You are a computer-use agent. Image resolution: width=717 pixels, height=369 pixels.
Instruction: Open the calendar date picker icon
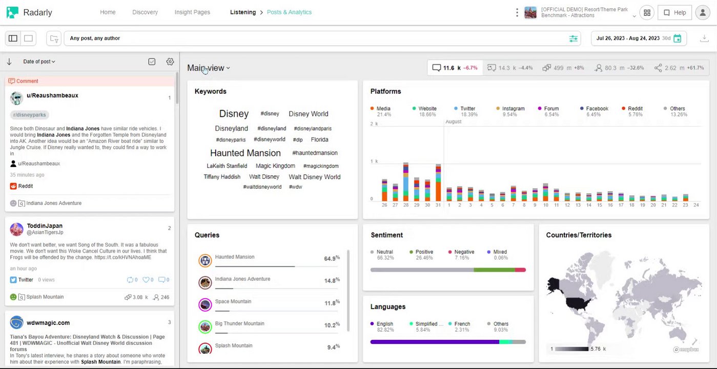(x=677, y=38)
